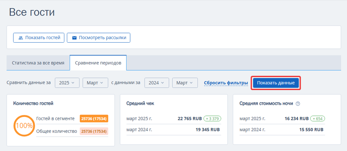Open the first year dropdown showing 2025
Image resolution: width=347 pixels, height=151 pixels.
click(67, 83)
